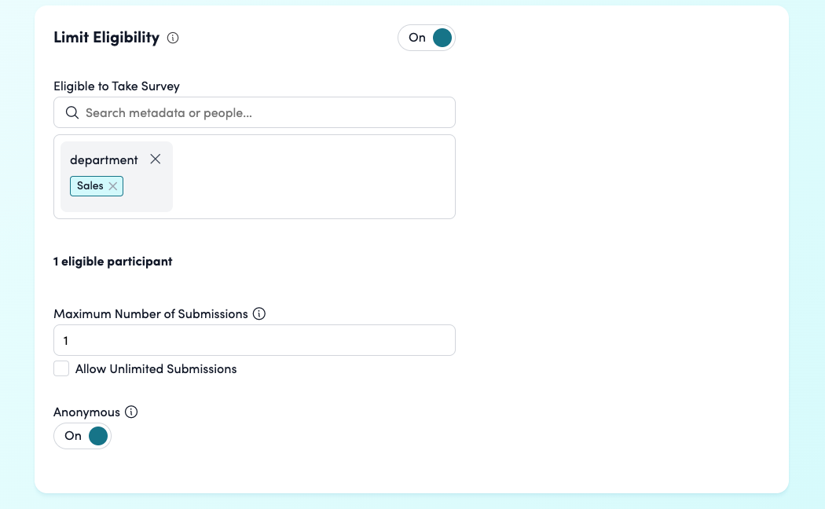Click the 1 eligible participant text
The width and height of the screenshot is (825, 509).
tap(112, 262)
